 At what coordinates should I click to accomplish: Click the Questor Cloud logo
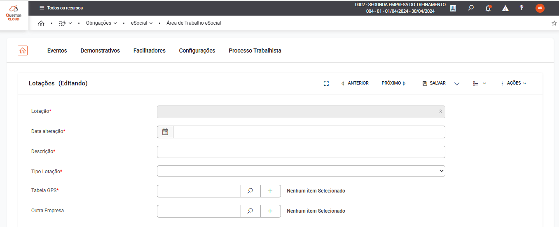14,13
